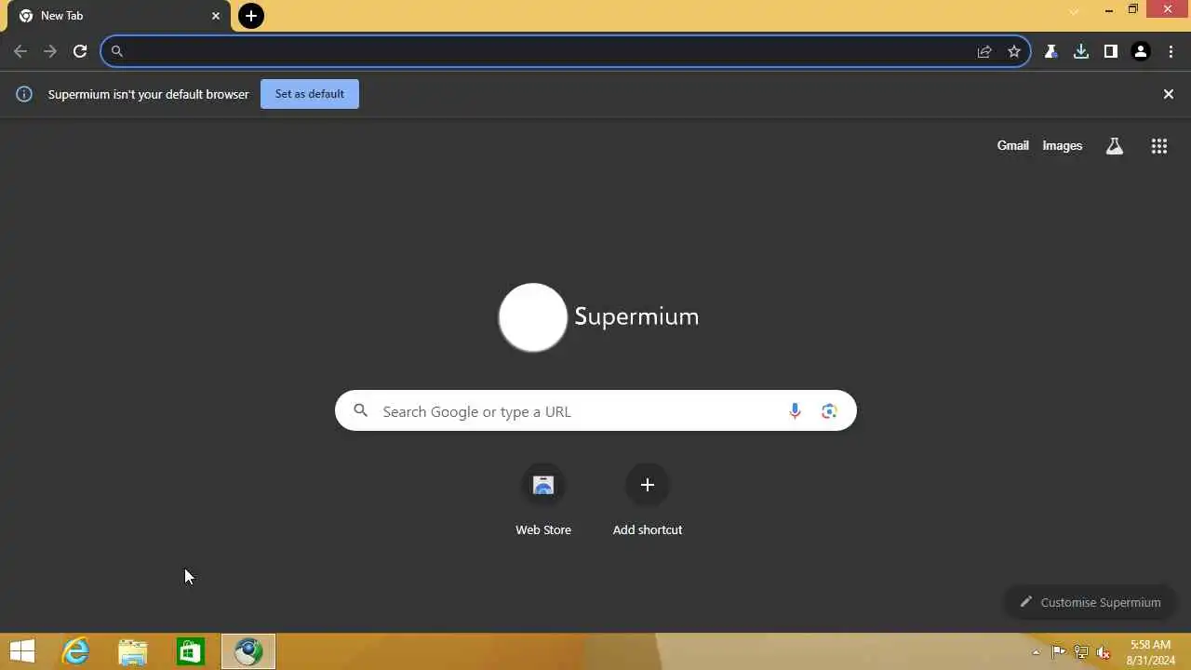Open the Windows Start button

tap(22, 651)
